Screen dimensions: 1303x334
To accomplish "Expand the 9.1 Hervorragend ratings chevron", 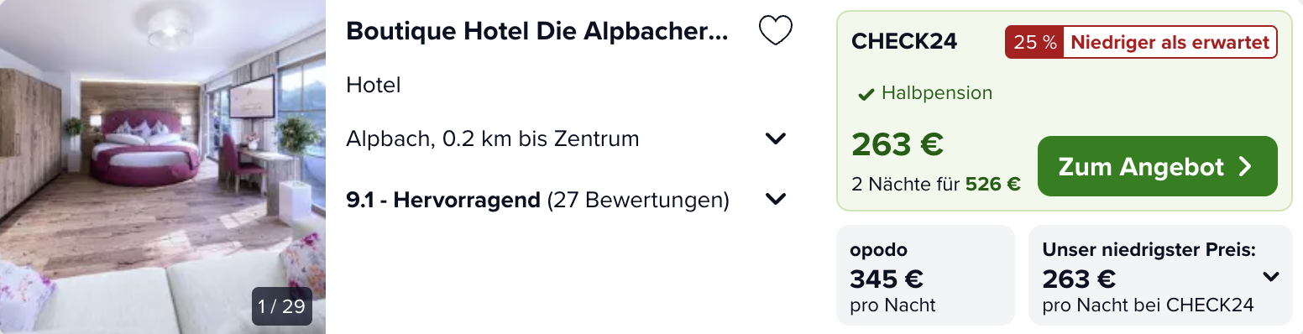I will pyautogui.click(x=776, y=200).
